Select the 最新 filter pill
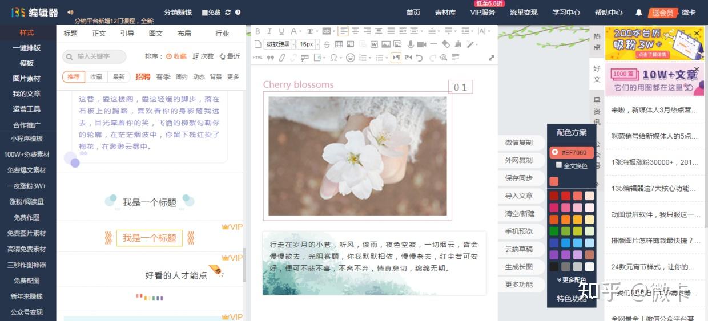This screenshot has height=321, width=708. tap(118, 76)
